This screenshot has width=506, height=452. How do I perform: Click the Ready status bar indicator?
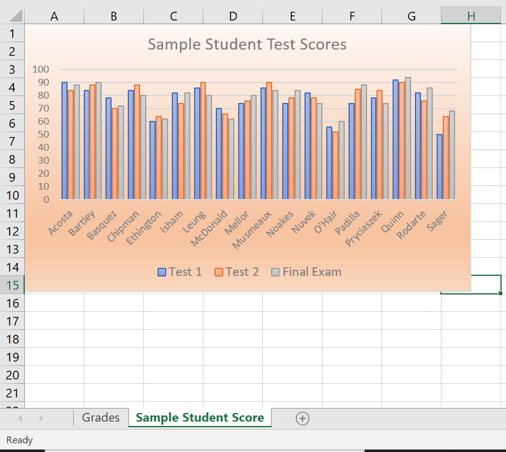pyautogui.click(x=20, y=440)
